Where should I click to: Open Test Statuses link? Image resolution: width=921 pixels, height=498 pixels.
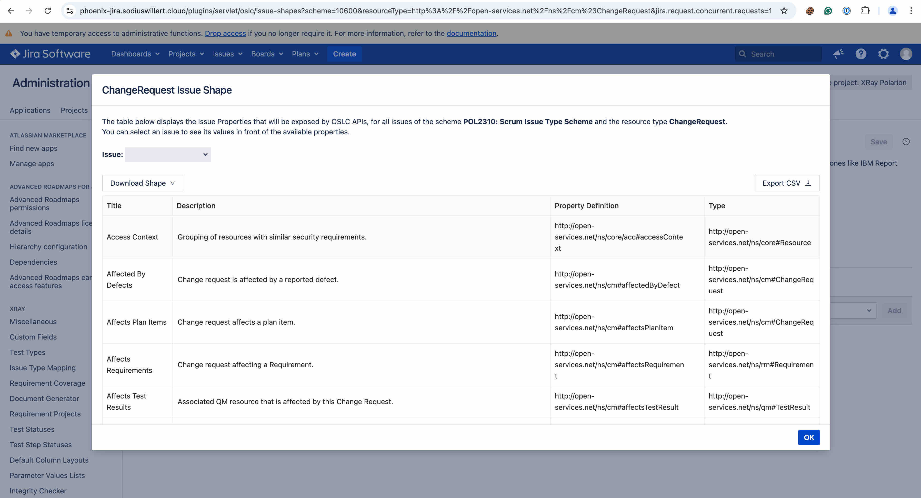pos(32,429)
